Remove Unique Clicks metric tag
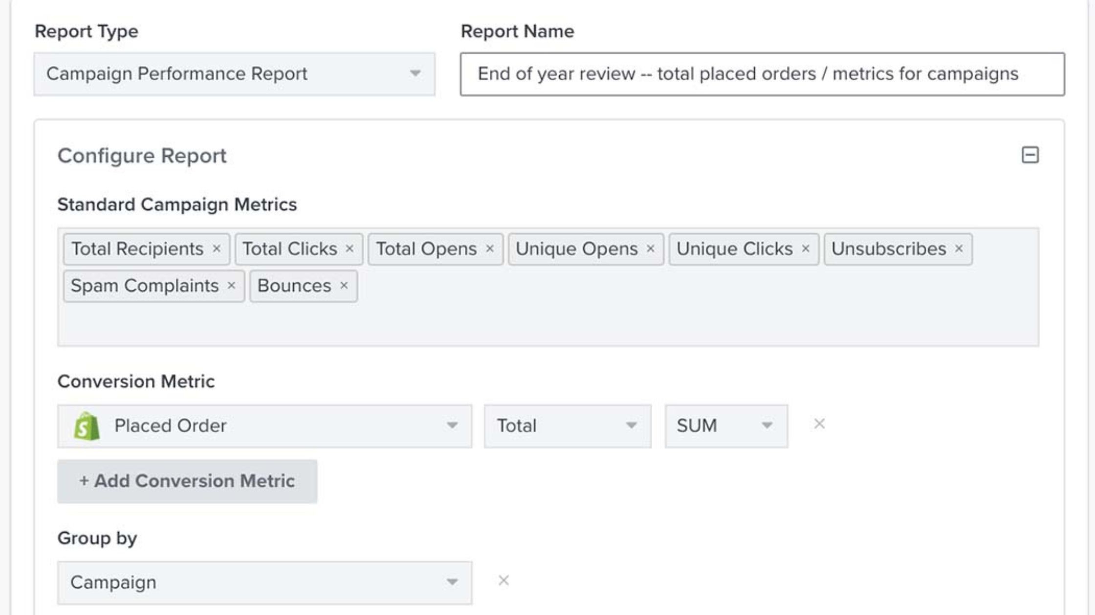The height and width of the screenshot is (615, 1095). [806, 249]
